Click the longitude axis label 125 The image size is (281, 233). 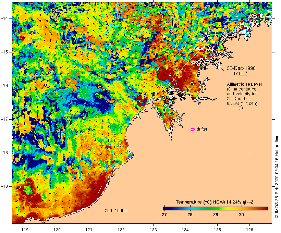pos(217,230)
